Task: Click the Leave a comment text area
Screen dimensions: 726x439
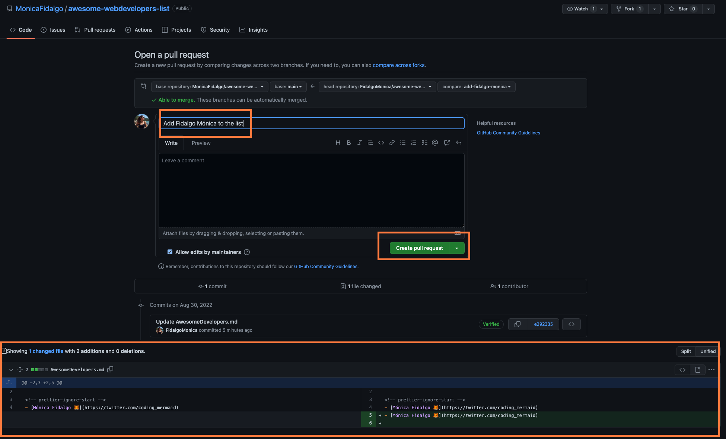Action: [x=311, y=190]
